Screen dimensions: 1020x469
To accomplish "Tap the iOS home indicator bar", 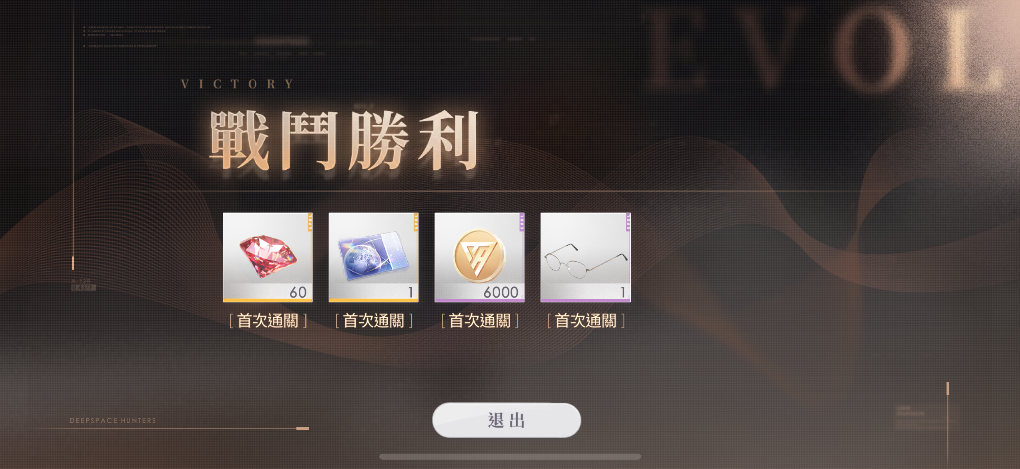I will pyautogui.click(x=510, y=457).
